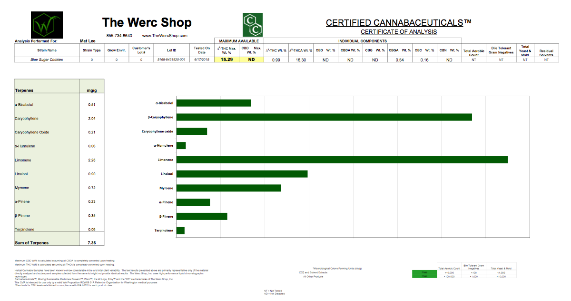Screen dimensions: 571x301
Task: Click the green Pass cell for CO2 extracts
Action: point(425,272)
